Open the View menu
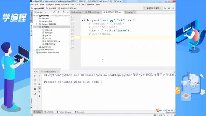The height and width of the screenshot is (116, 206). (x=42, y=5)
